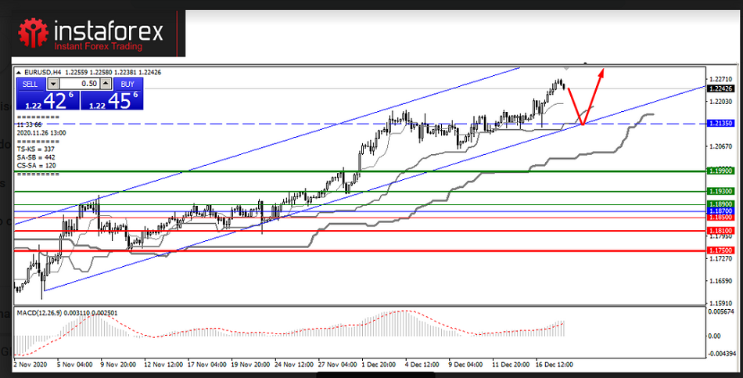Click the EURUSD,H4 chart title text
Viewport: 743px width, 378px height.
(x=42, y=72)
